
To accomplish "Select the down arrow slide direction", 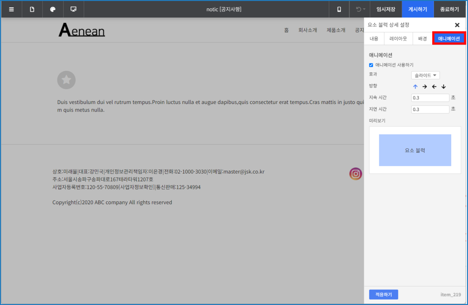I will click(x=443, y=86).
